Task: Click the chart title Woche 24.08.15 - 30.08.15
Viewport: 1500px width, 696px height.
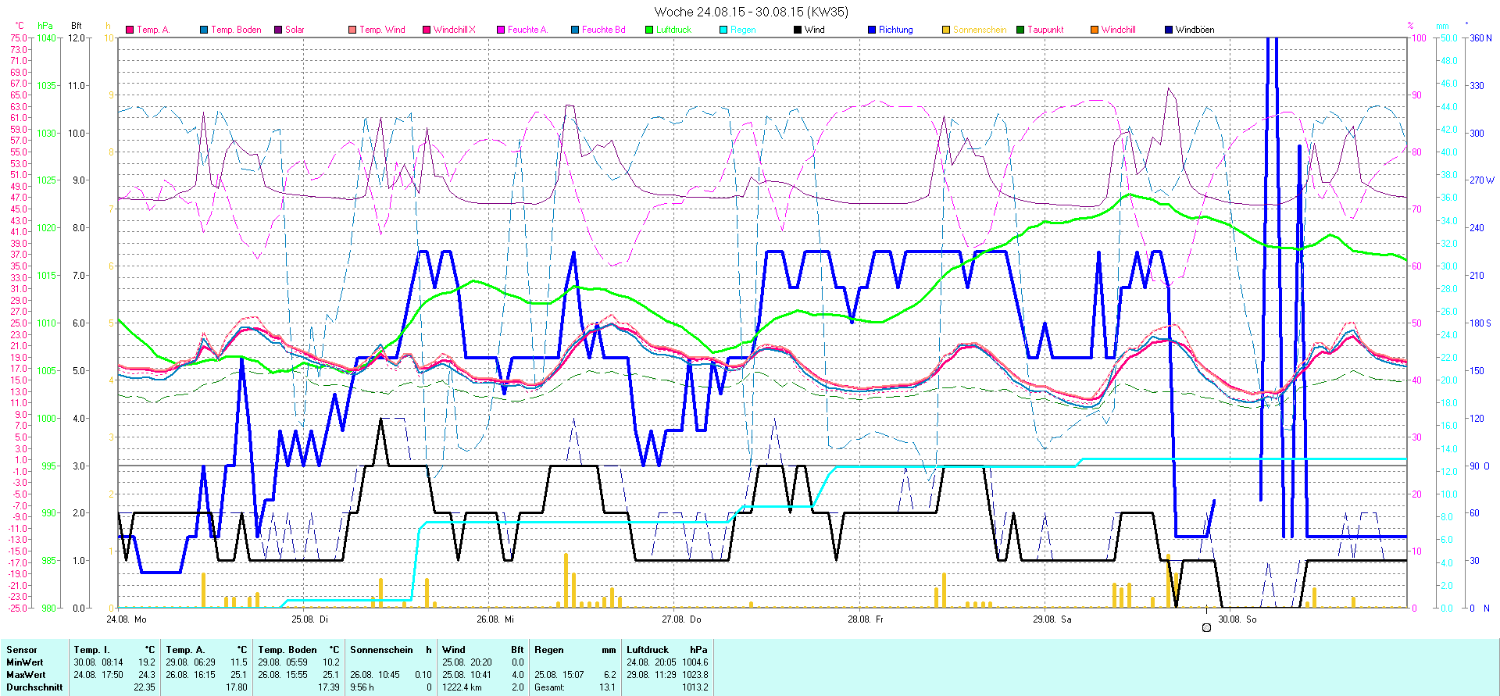Action: pos(751,12)
